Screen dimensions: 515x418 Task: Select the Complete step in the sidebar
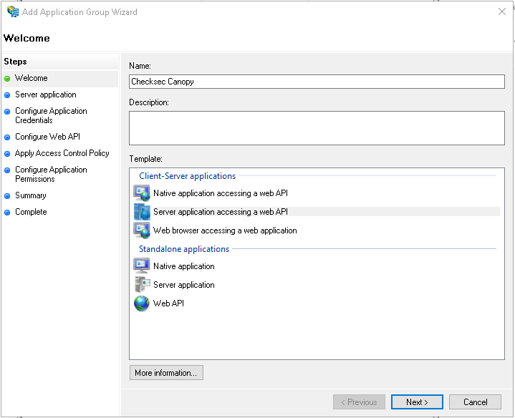[31, 212]
